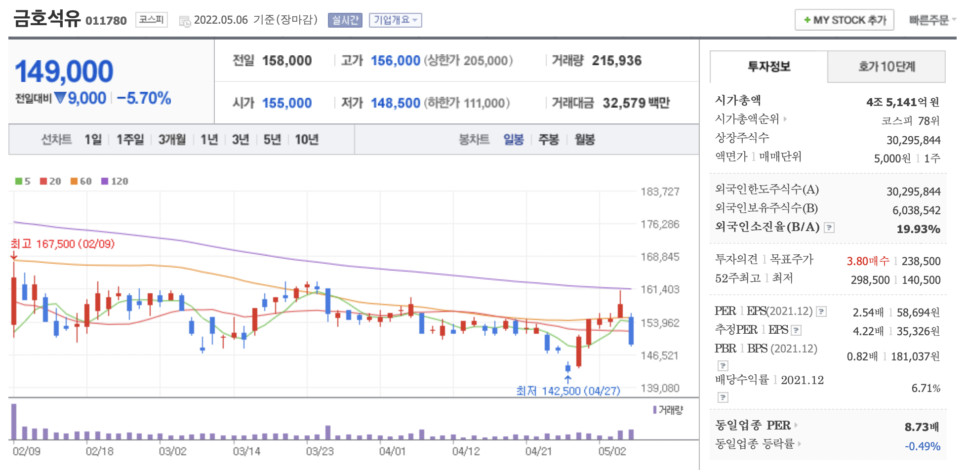Click the 거래량 value 215,936
This screenshot has height=470, width=967.
(617, 61)
